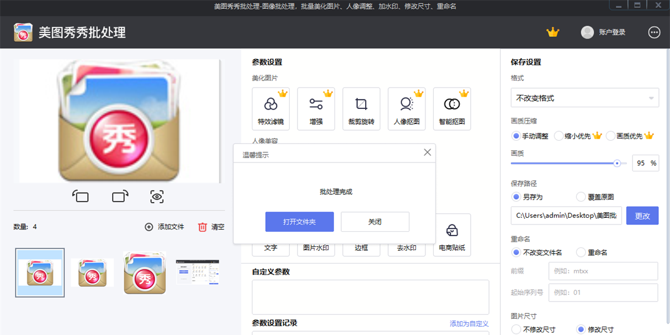
Task: Click the 批处理完成 message text
Action: pyautogui.click(x=336, y=192)
